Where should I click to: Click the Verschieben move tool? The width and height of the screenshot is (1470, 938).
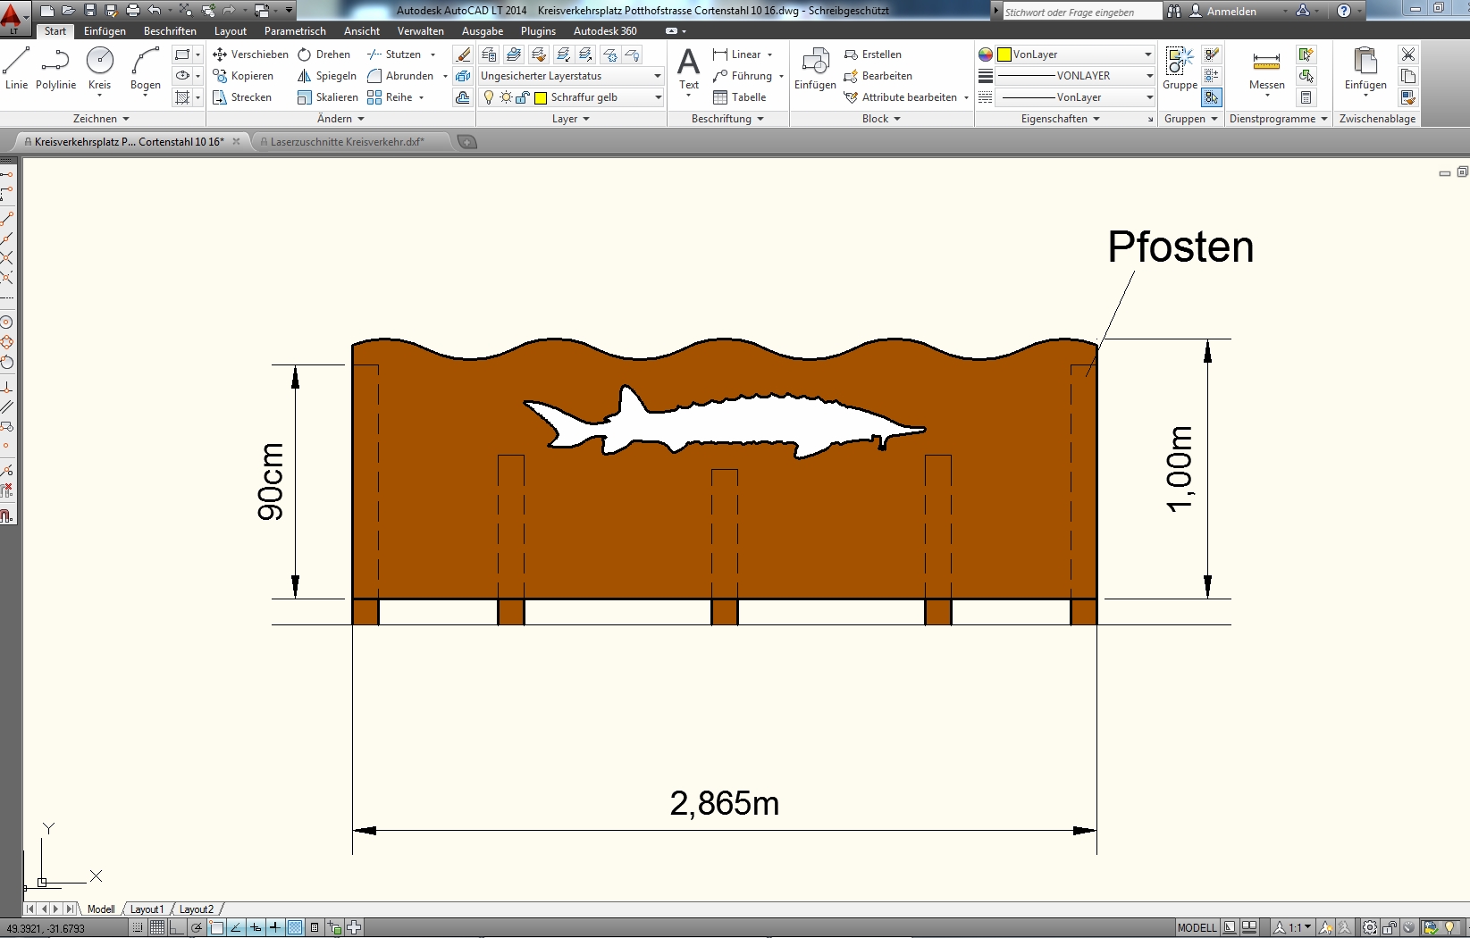click(x=250, y=54)
